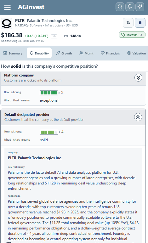Toggle the bookmark for PLTR
Viewport: 148px width, 243px height.
[140, 23]
